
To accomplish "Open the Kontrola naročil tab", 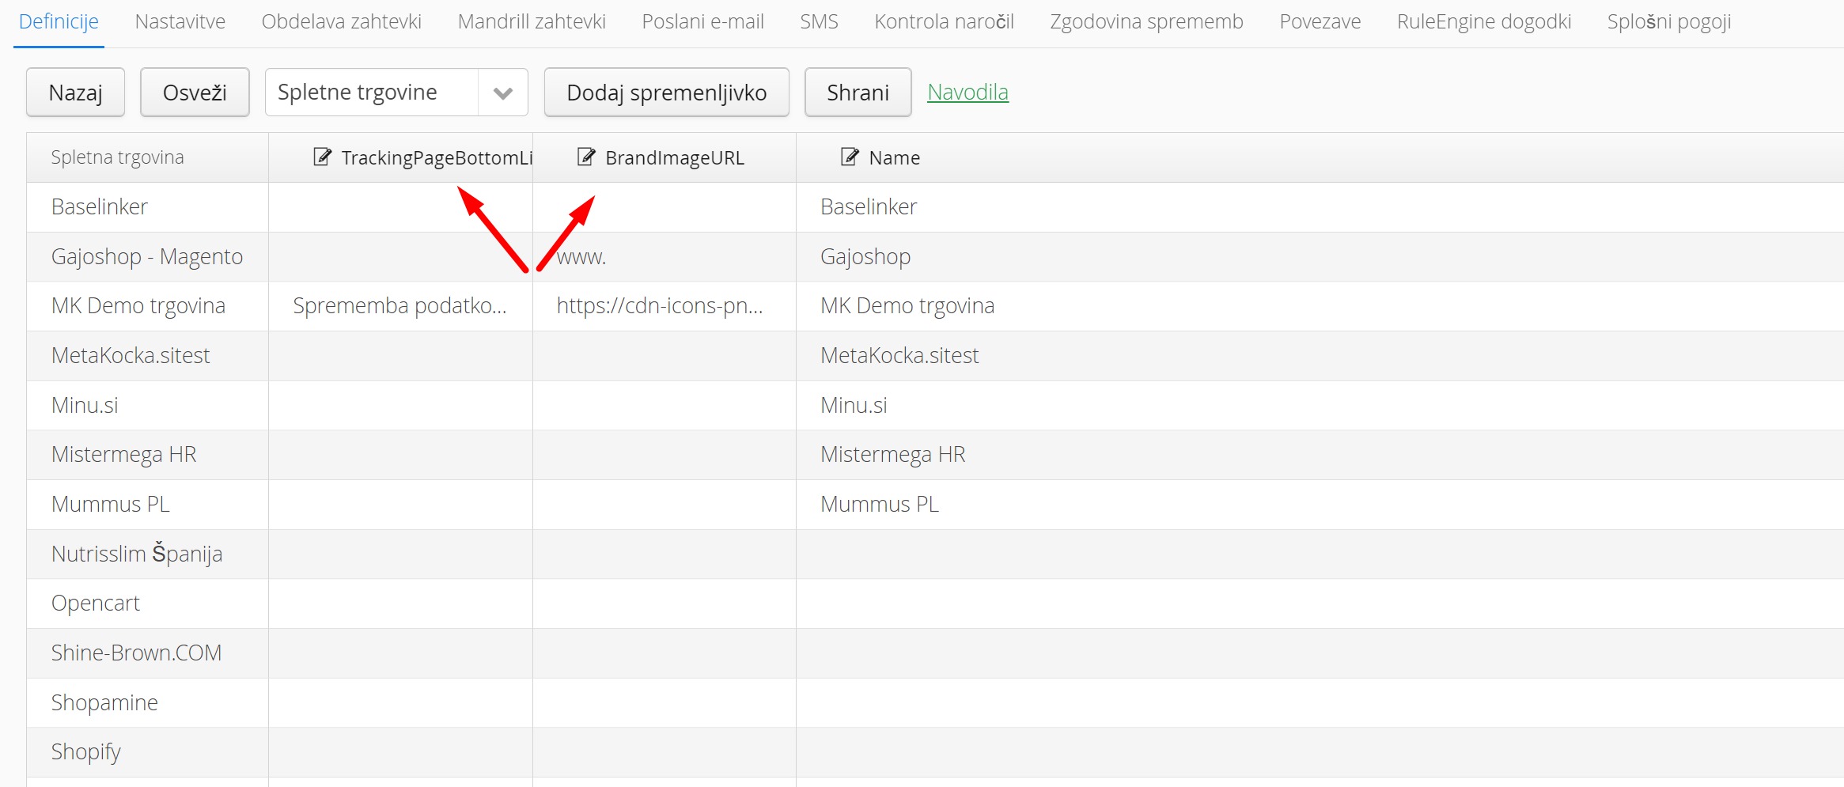I will [944, 21].
